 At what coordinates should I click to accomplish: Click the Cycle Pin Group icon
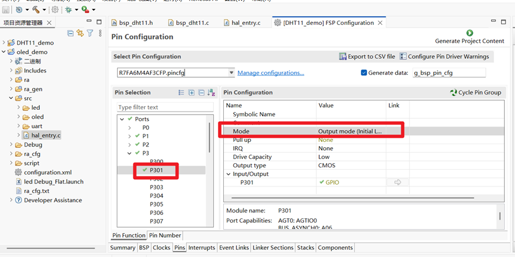[x=454, y=93]
